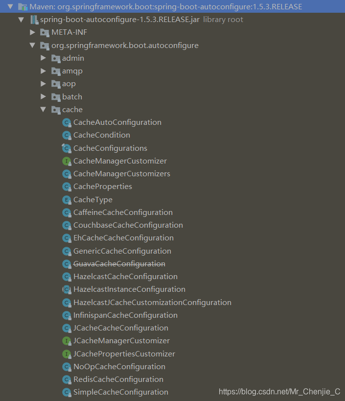Click the abstract class icon of HazelcastInstanceConfiguration
The image size is (345, 401).
click(67, 290)
